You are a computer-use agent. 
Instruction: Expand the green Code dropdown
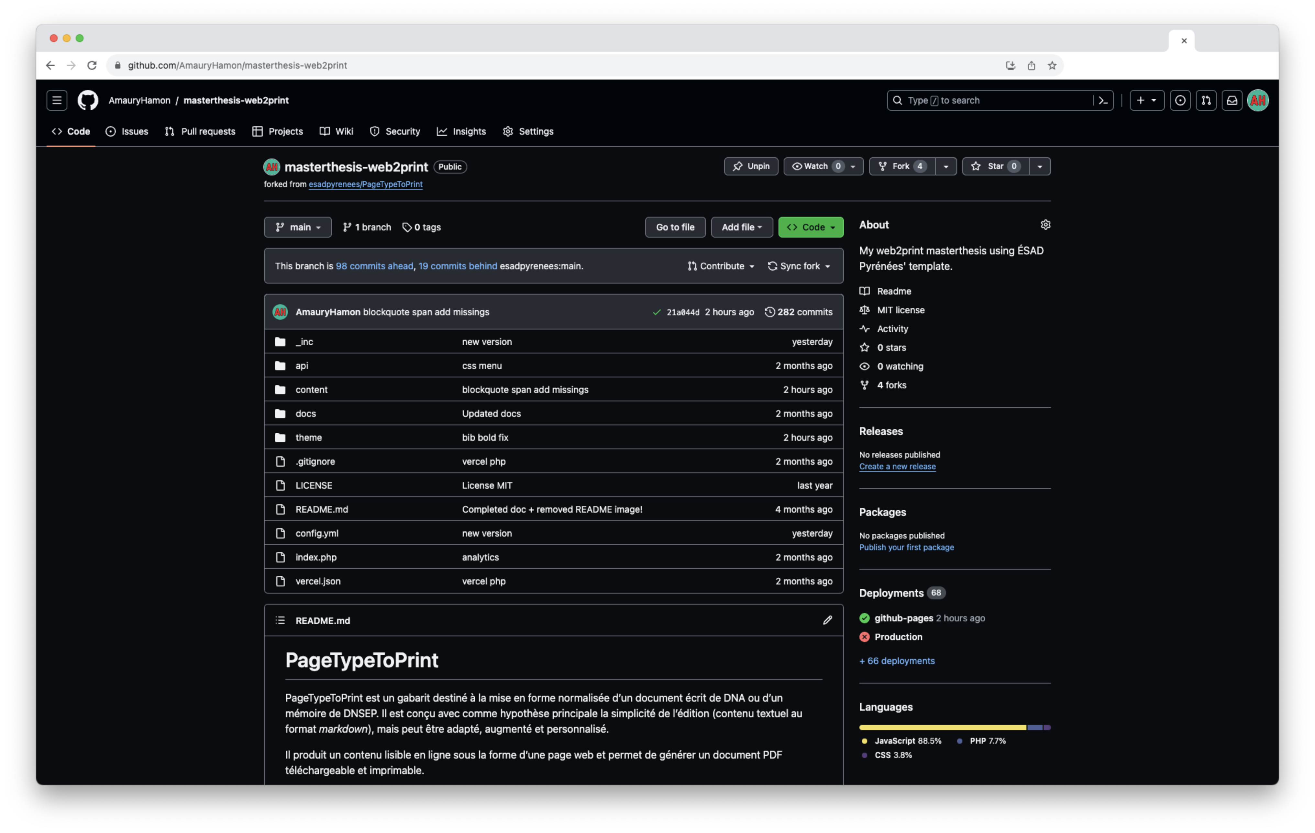click(x=811, y=227)
